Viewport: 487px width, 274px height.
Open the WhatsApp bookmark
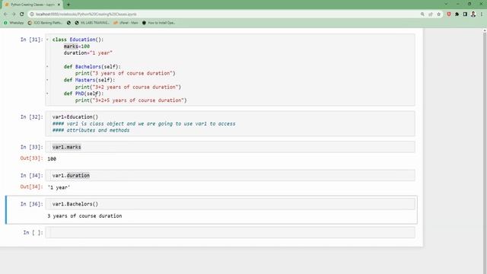point(14,23)
